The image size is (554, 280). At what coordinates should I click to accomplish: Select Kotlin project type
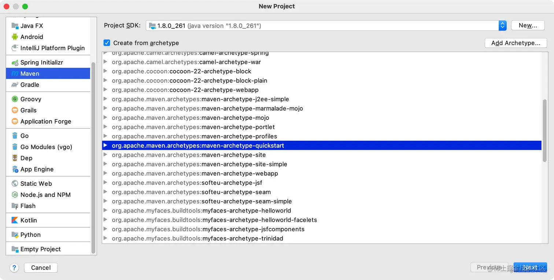tap(48, 220)
